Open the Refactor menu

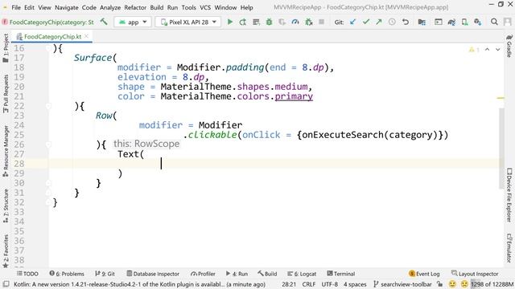[135, 7]
